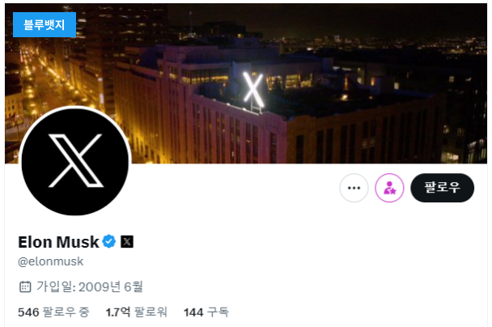Viewport: 492px width, 327px height.
Task: Click the black X affiliate badge beside name
Action: pyautogui.click(x=127, y=242)
